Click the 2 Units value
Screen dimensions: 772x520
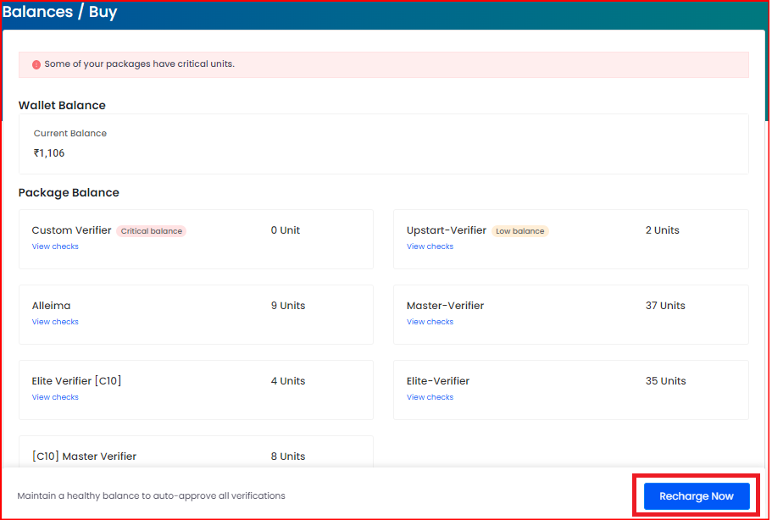[x=662, y=230]
